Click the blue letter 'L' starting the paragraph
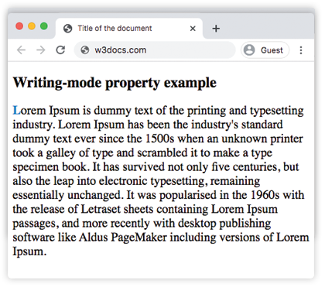 [x=16, y=111]
